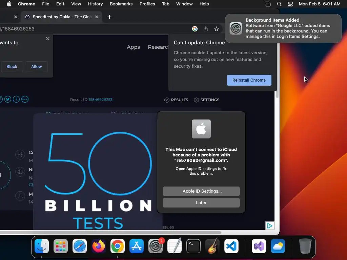Click the AdChoices icon on the ad
Image resolution: width=347 pixels, height=260 pixels.
pyautogui.click(x=270, y=226)
